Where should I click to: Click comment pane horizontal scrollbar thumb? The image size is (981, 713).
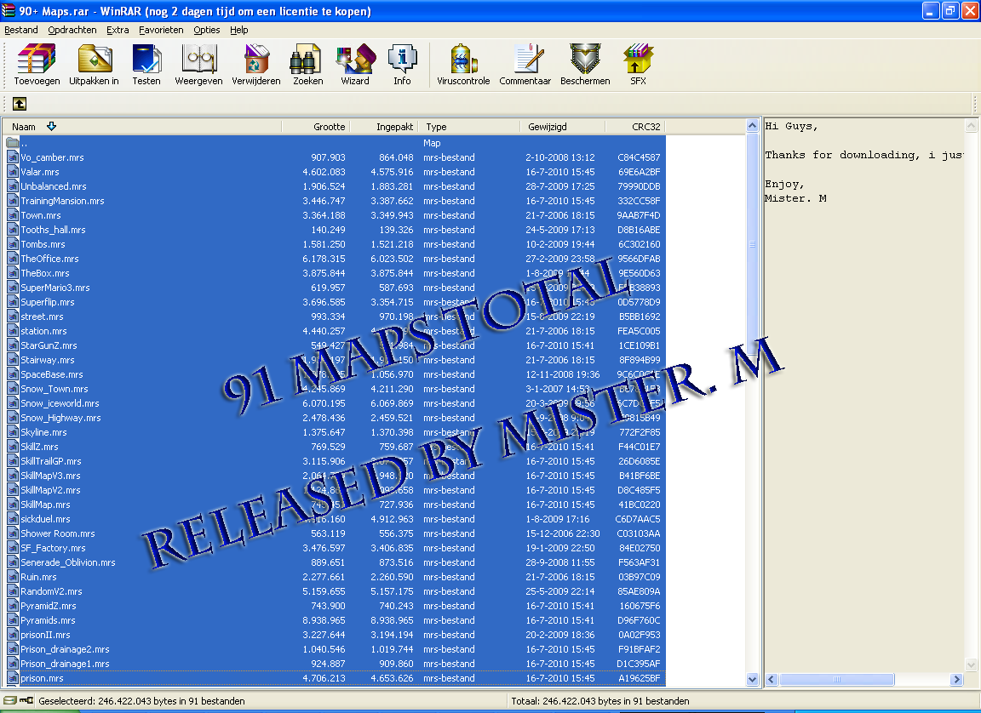pyautogui.click(x=836, y=679)
